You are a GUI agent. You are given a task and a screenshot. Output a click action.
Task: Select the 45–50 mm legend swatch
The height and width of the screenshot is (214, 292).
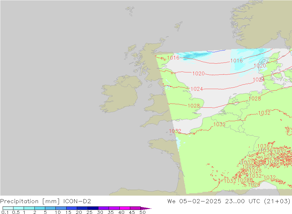click(135, 208)
